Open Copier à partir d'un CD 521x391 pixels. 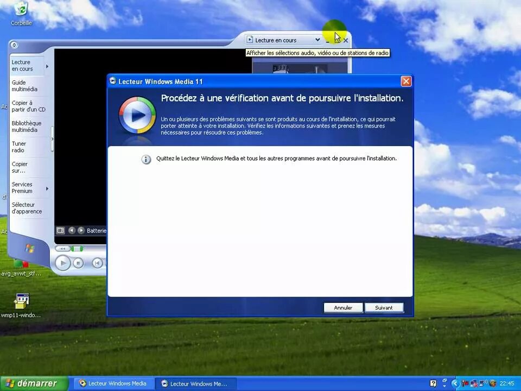click(28, 106)
